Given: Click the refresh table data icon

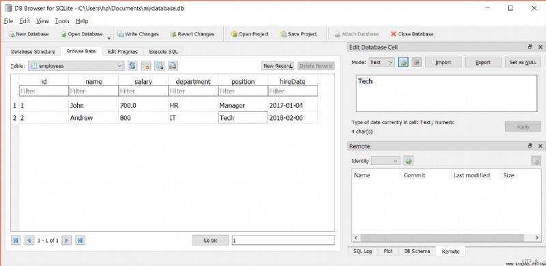Looking at the screenshot, I should (x=132, y=65).
